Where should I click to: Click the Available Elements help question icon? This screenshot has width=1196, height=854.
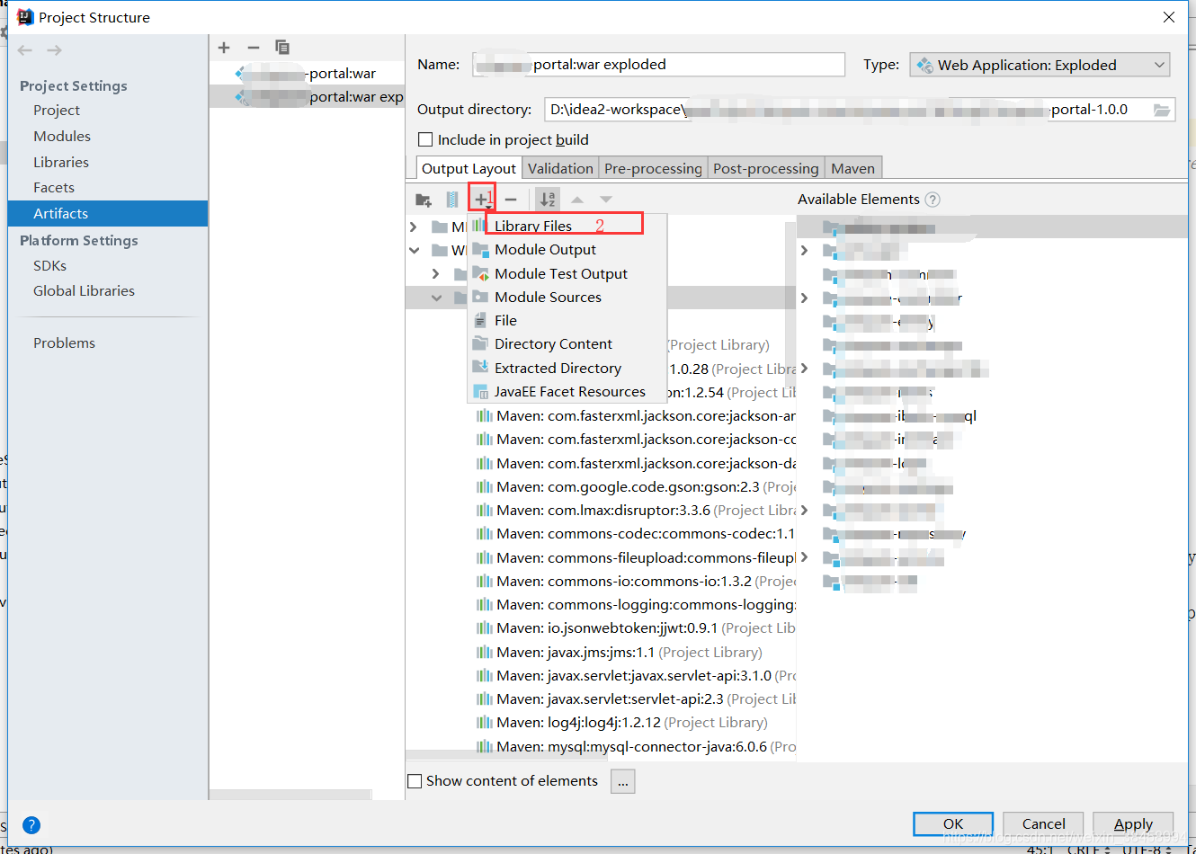[933, 200]
